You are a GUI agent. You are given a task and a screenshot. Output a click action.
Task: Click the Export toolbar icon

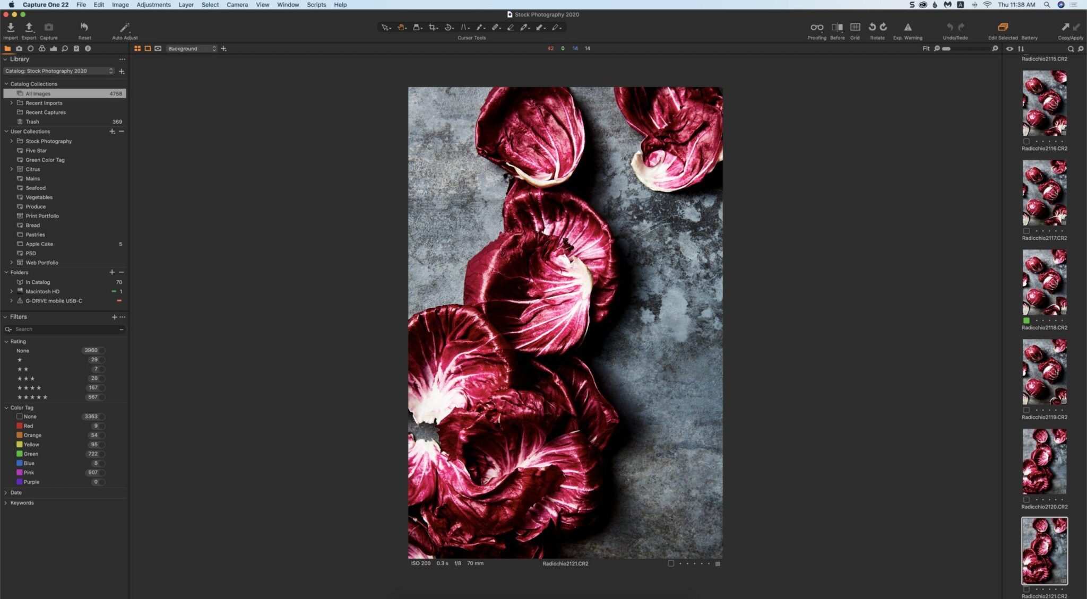pyautogui.click(x=29, y=27)
